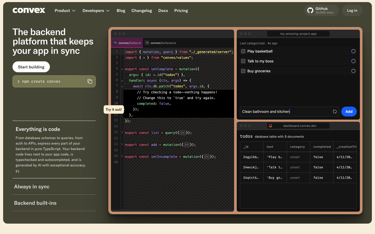Click the 24gylkb… id cell

(x=252, y=157)
